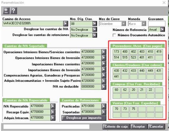Click the Operaciones Interiores Bienes/Servicios corrientes account field
This screenshot has width=169, height=131.
tap(91, 52)
